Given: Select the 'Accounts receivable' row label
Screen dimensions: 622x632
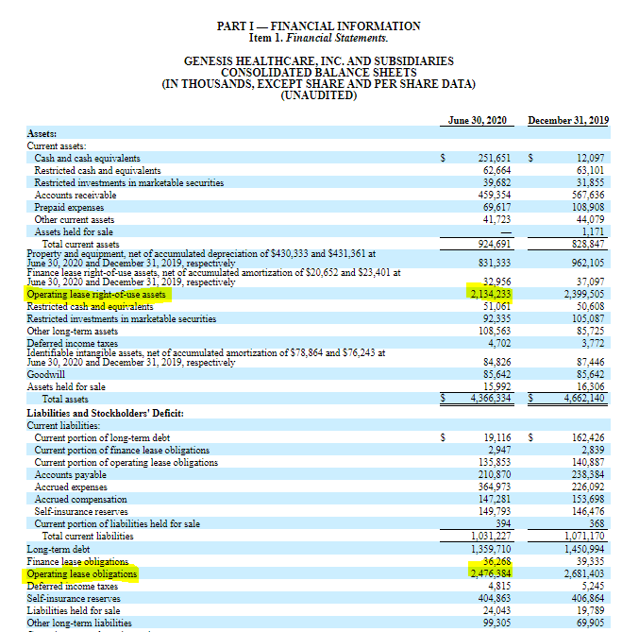Looking at the screenshot, I should pos(76,196).
